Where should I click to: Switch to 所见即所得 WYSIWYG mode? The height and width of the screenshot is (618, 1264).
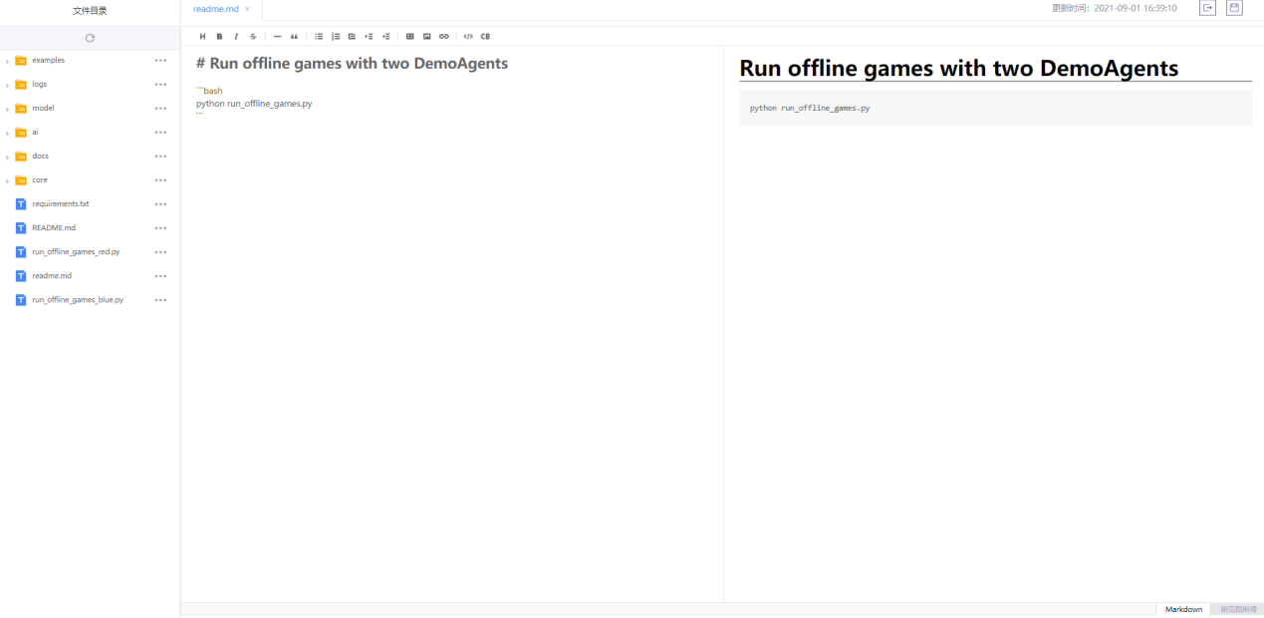(x=1238, y=609)
